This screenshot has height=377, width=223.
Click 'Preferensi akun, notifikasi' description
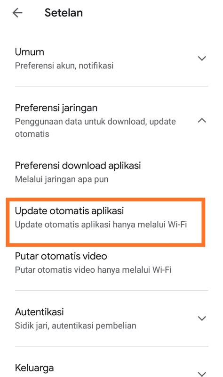tap(64, 66)
